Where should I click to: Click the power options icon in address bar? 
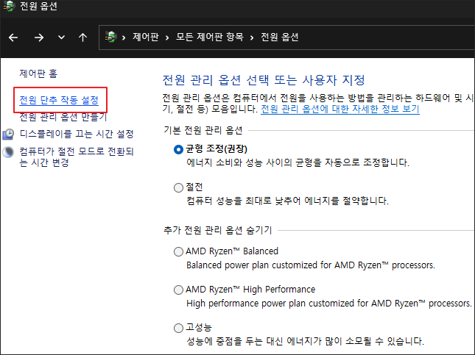(x=111, y=37)
